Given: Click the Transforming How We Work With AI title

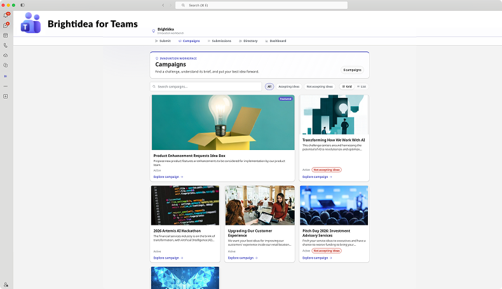Looking at the screenshot, I should tap(334, 140).
